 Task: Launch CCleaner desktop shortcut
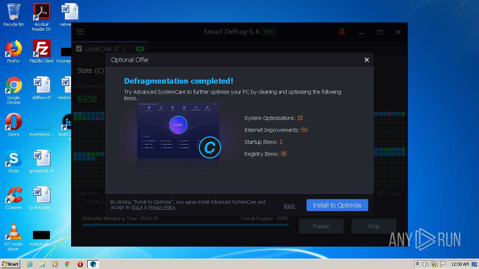pyautogui.click(x=13, y=198)
